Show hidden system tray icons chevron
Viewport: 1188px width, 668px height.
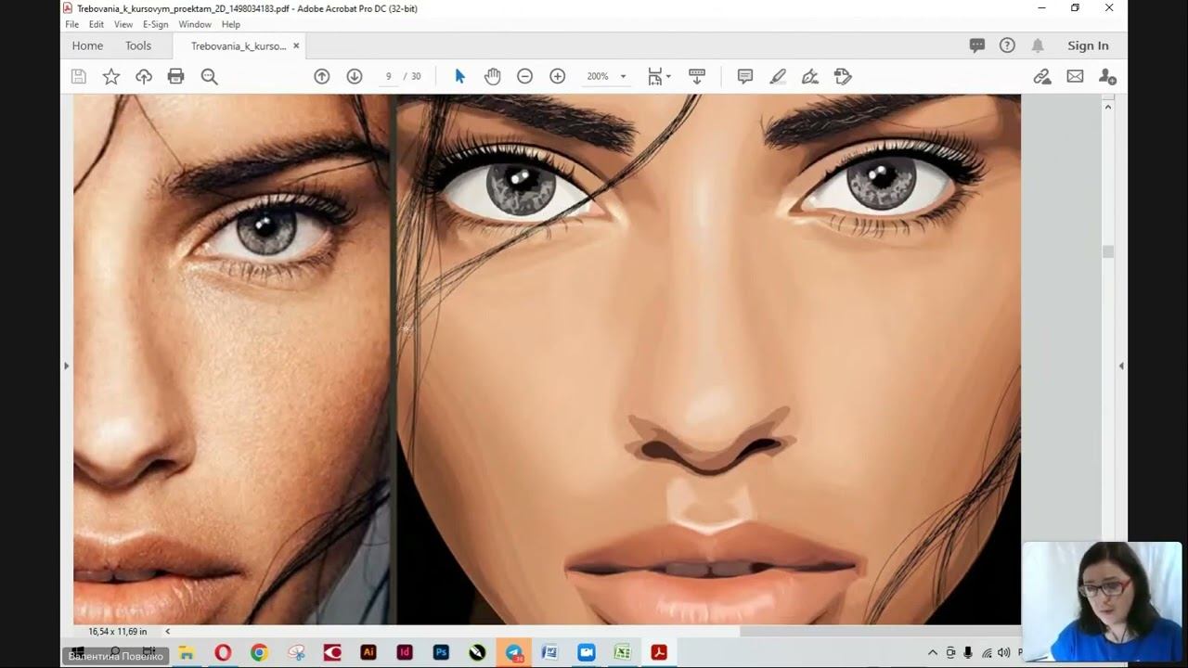pyautogui.click(x=933, y=652)
